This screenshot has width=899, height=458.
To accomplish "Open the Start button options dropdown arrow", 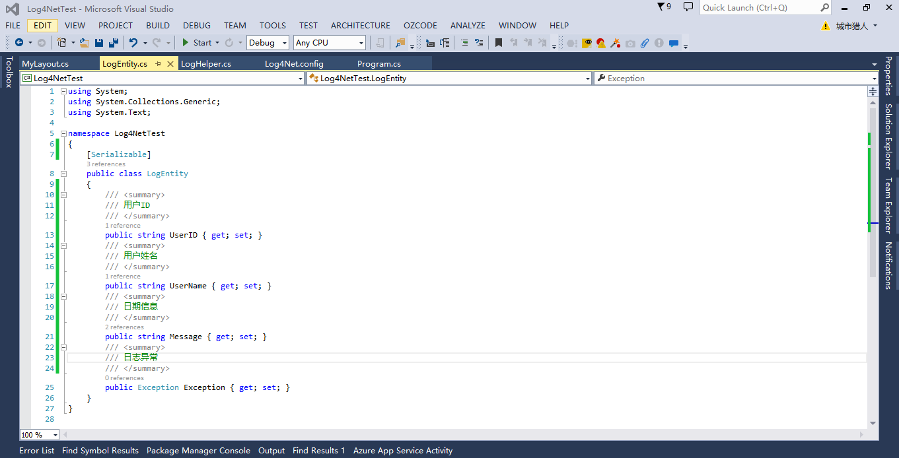I will (x=217, y=43).
